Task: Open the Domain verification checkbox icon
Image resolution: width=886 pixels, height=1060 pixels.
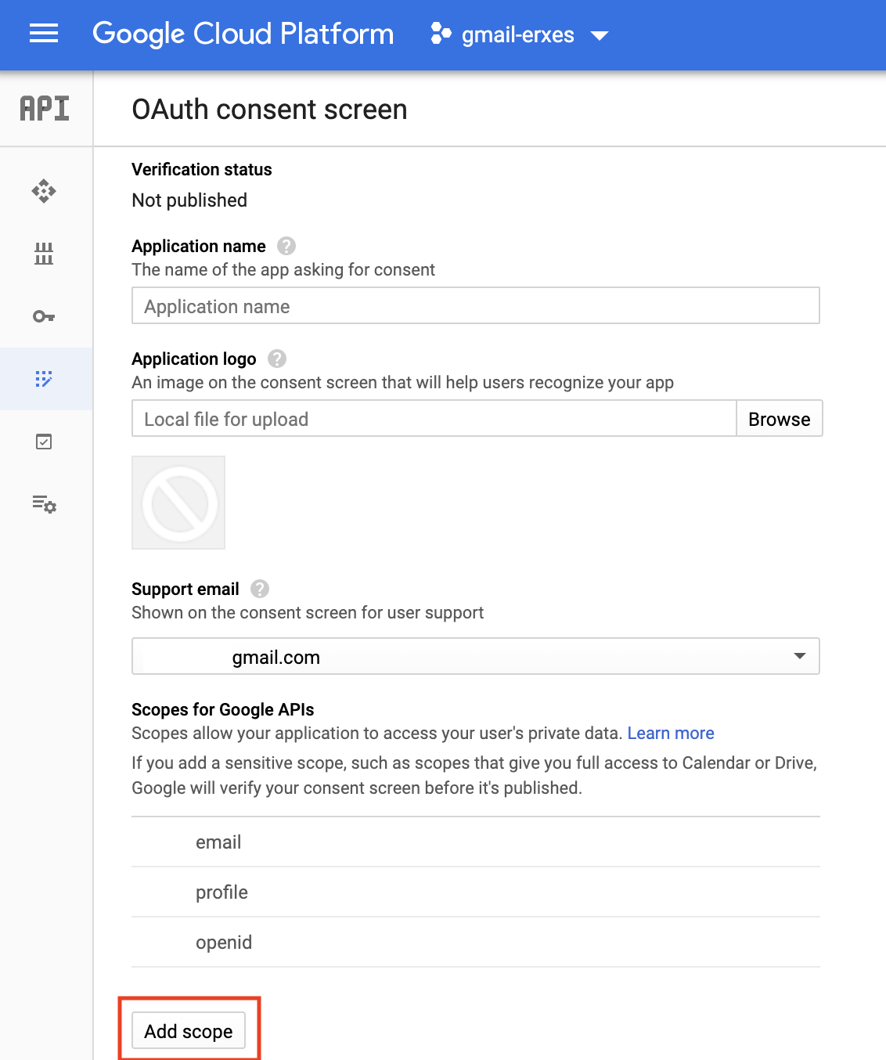Action: click(x=44, y=442)
